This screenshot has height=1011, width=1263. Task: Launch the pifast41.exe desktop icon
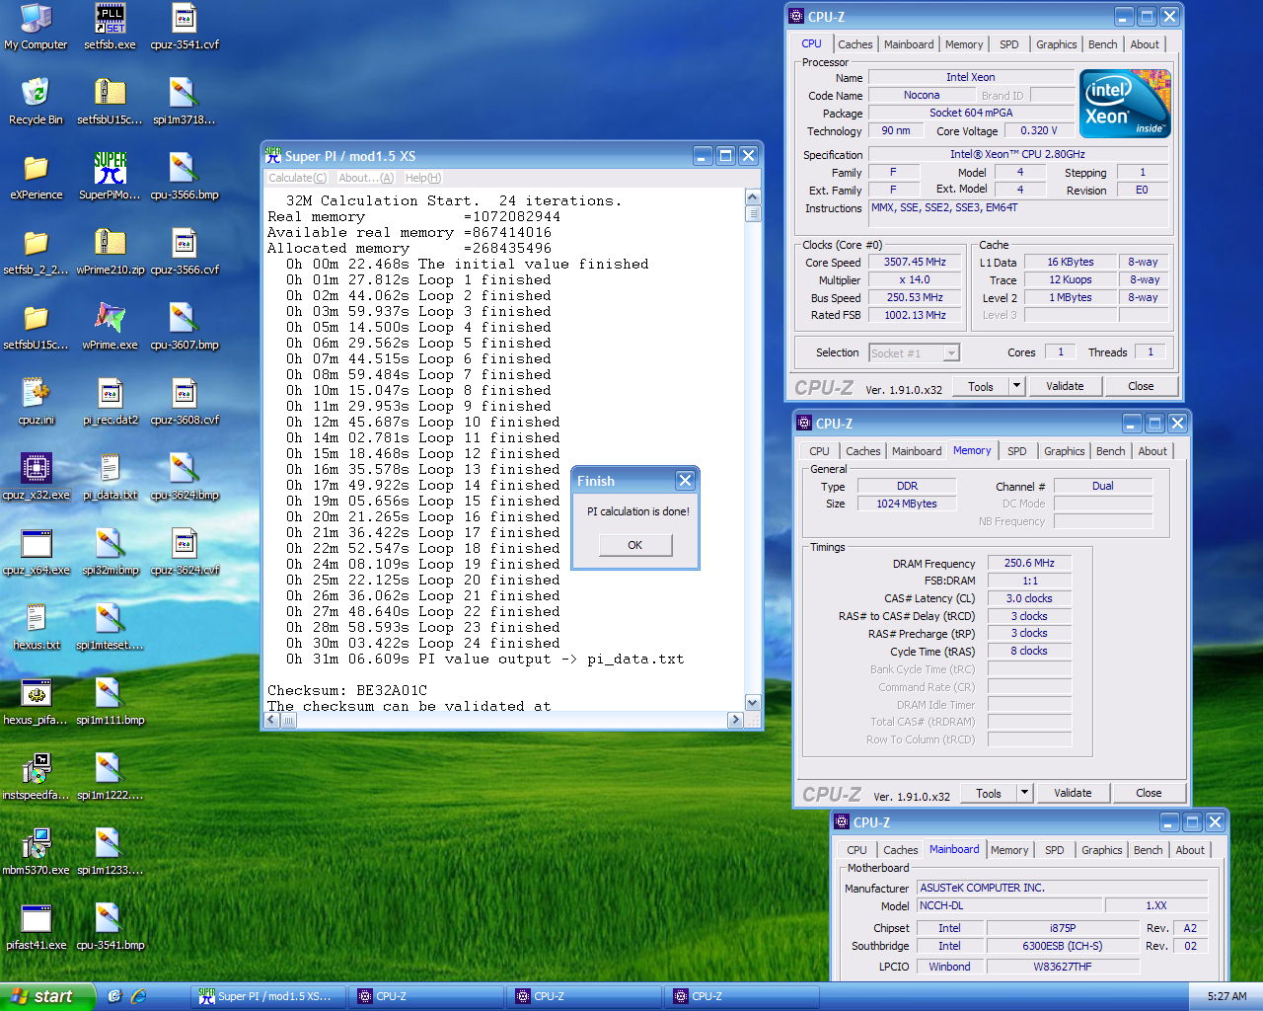(37, 927)
